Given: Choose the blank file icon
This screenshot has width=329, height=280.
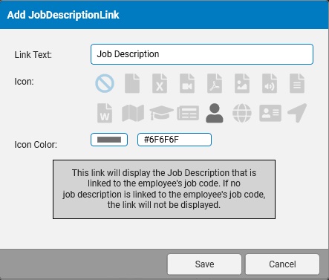Looking at the screenshot, I should pyautogui.click(x=132, y=83).
